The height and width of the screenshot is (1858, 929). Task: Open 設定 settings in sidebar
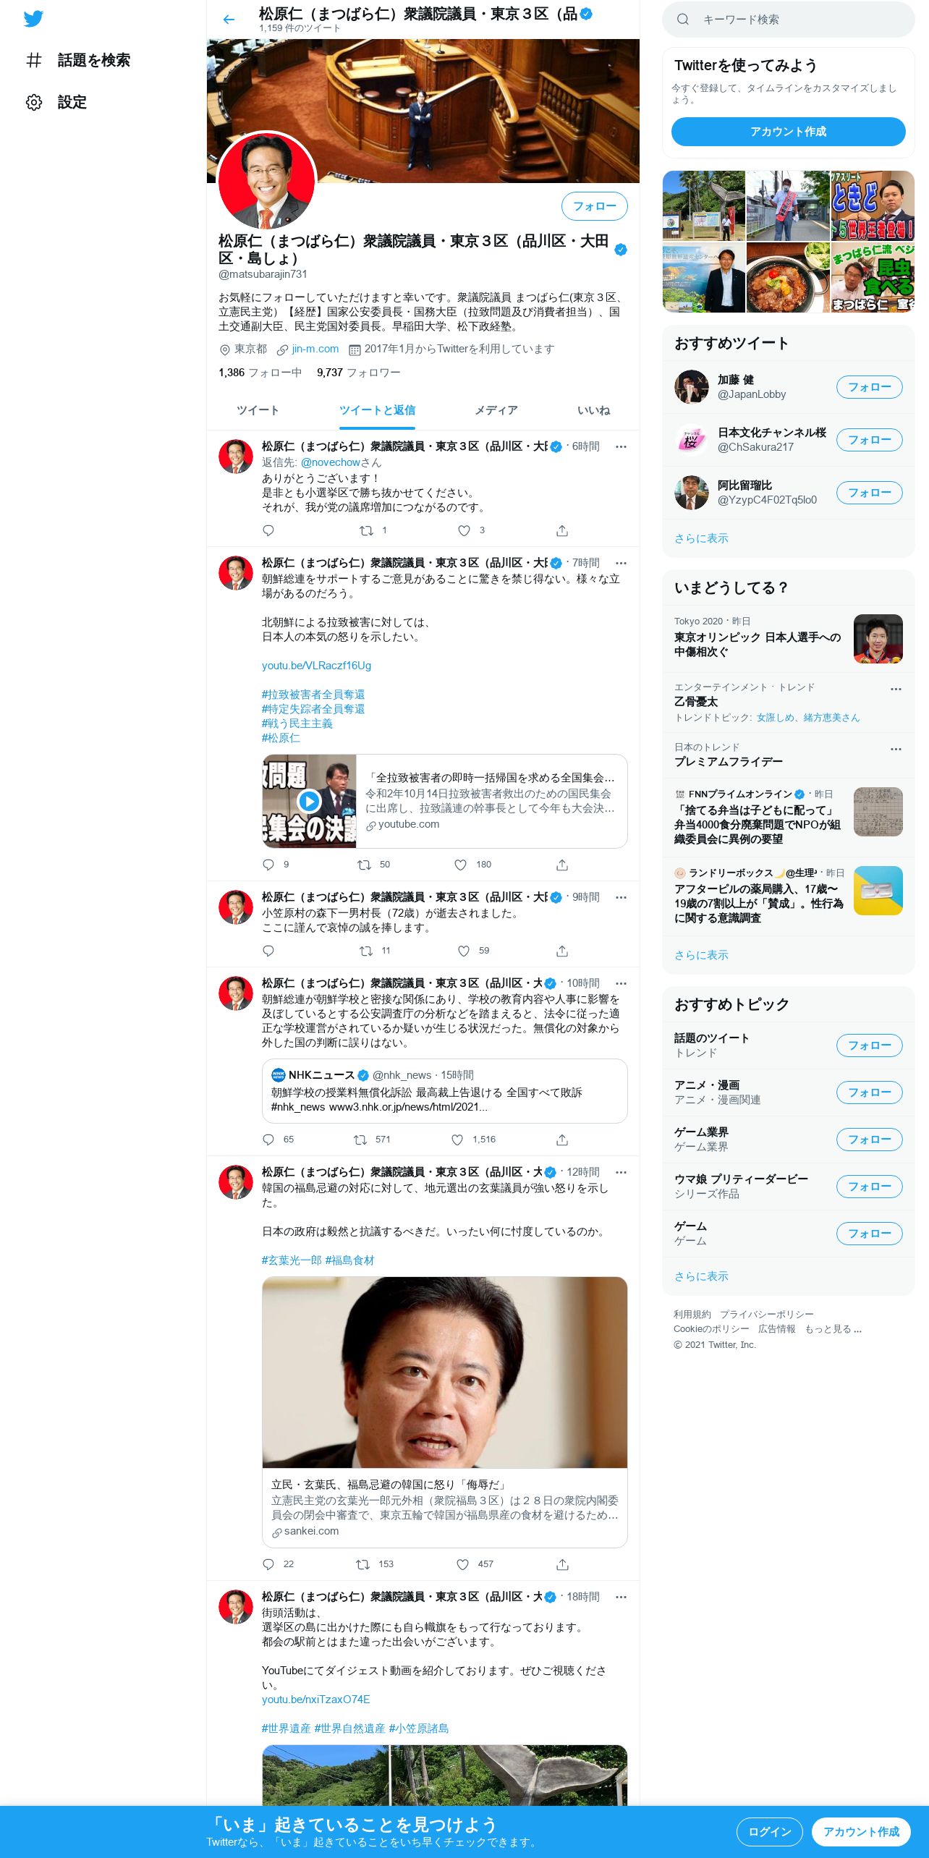(56, 102)
